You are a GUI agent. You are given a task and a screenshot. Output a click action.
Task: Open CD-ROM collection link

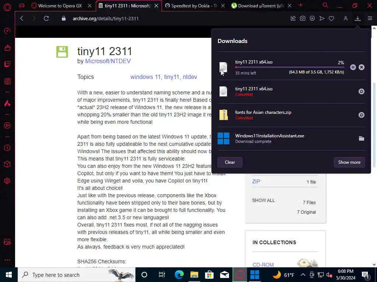click(x=263, y=265)
